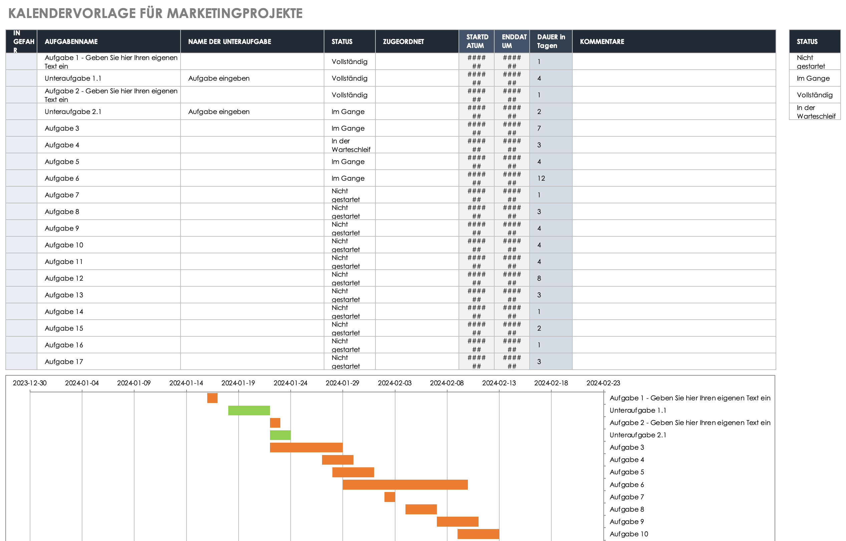This screenshot has height=541, width=846.
Task: Click the ENDDATUM column header
Action: (512, 41)
